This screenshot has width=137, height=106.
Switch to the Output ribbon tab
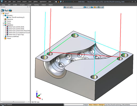click(x=44, y=5)
